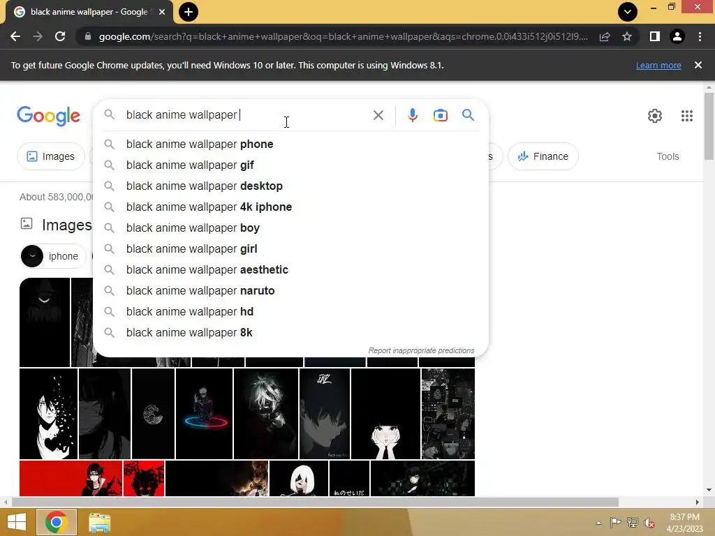The height and width of the screenshot is (536, 715).
Task: Dismiss the Windows update notification bar
Action: tap(698, 65)
